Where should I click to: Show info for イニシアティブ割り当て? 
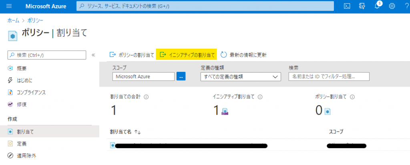click(260, 97)
